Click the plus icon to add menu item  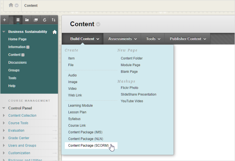[4, 20]
